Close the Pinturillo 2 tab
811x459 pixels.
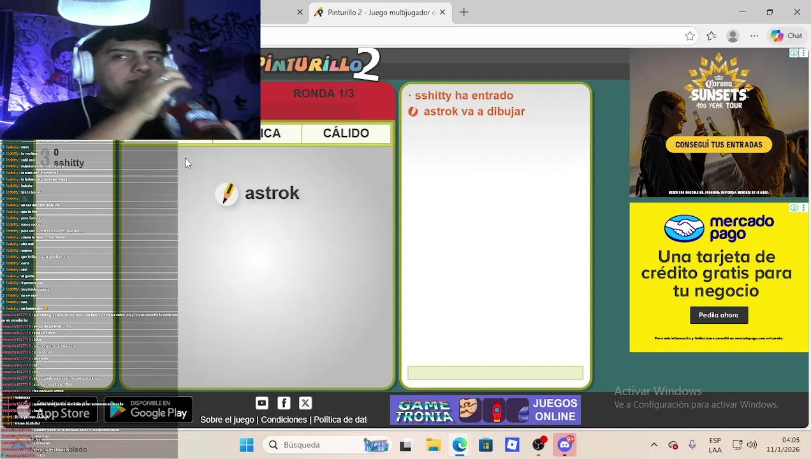442,12
